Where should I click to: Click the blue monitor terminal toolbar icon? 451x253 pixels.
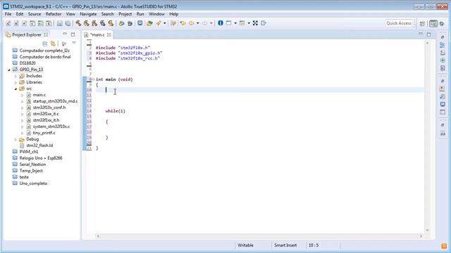(140, 23)
